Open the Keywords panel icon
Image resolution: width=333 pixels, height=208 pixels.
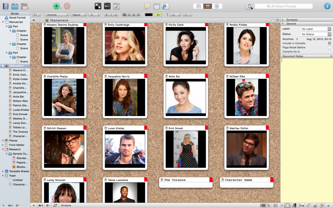pos(107,6)
